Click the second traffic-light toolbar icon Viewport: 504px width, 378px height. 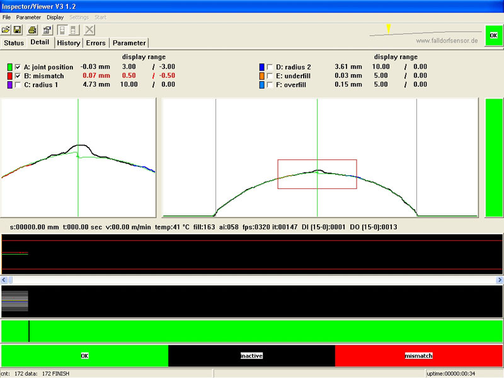(73, 30)
